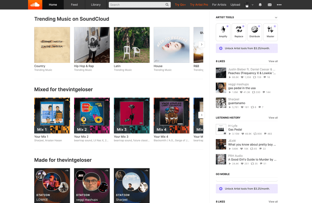This screenshot has height=203, width=312.
Task: Open the PRH Audio artist link
Action: [236, 156]
